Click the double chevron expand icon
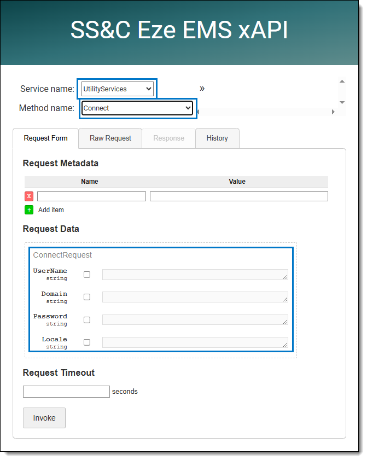Viewport: 367px width, 460px height. pyautogui.click(x=202, y=89)
